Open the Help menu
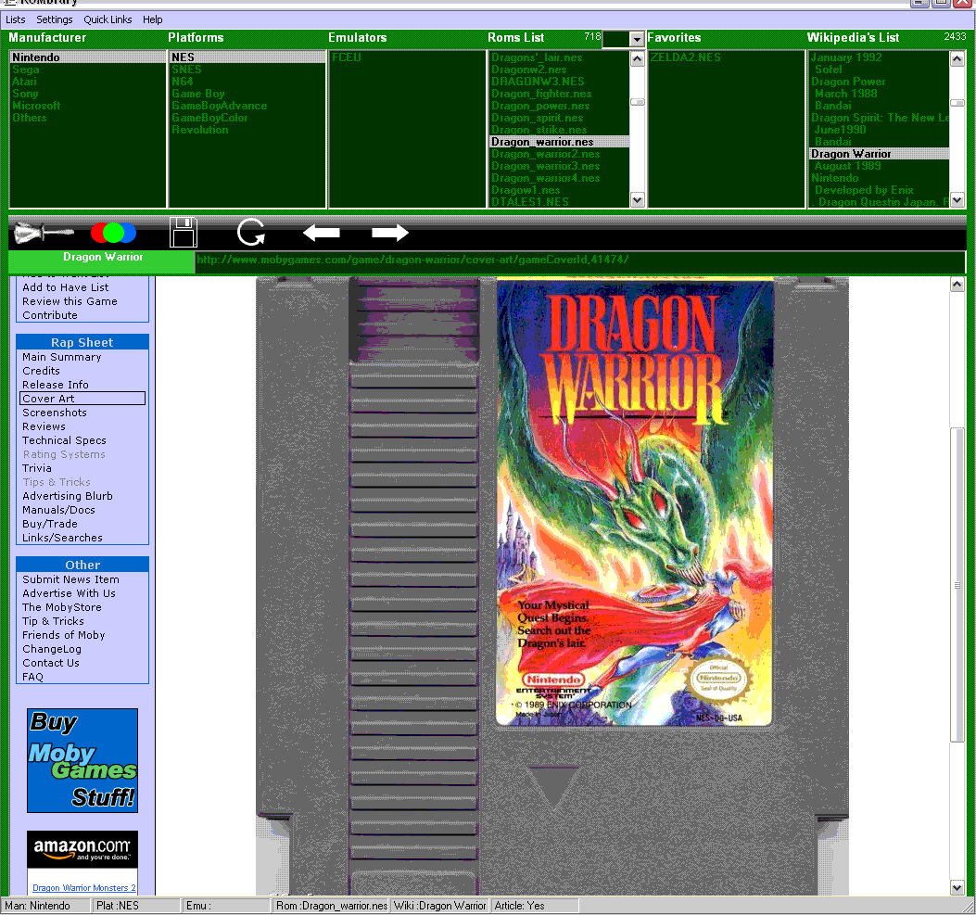The width and height of the screenshot is (976, 915). [153, 19]
